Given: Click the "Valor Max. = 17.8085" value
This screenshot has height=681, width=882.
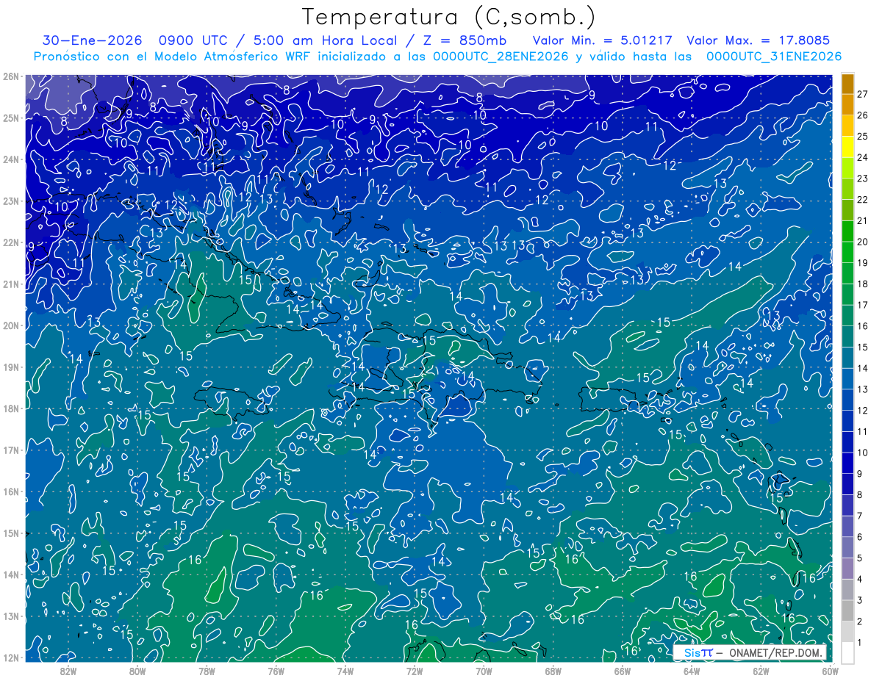Looking at the screenshot, I should point(759,40).
